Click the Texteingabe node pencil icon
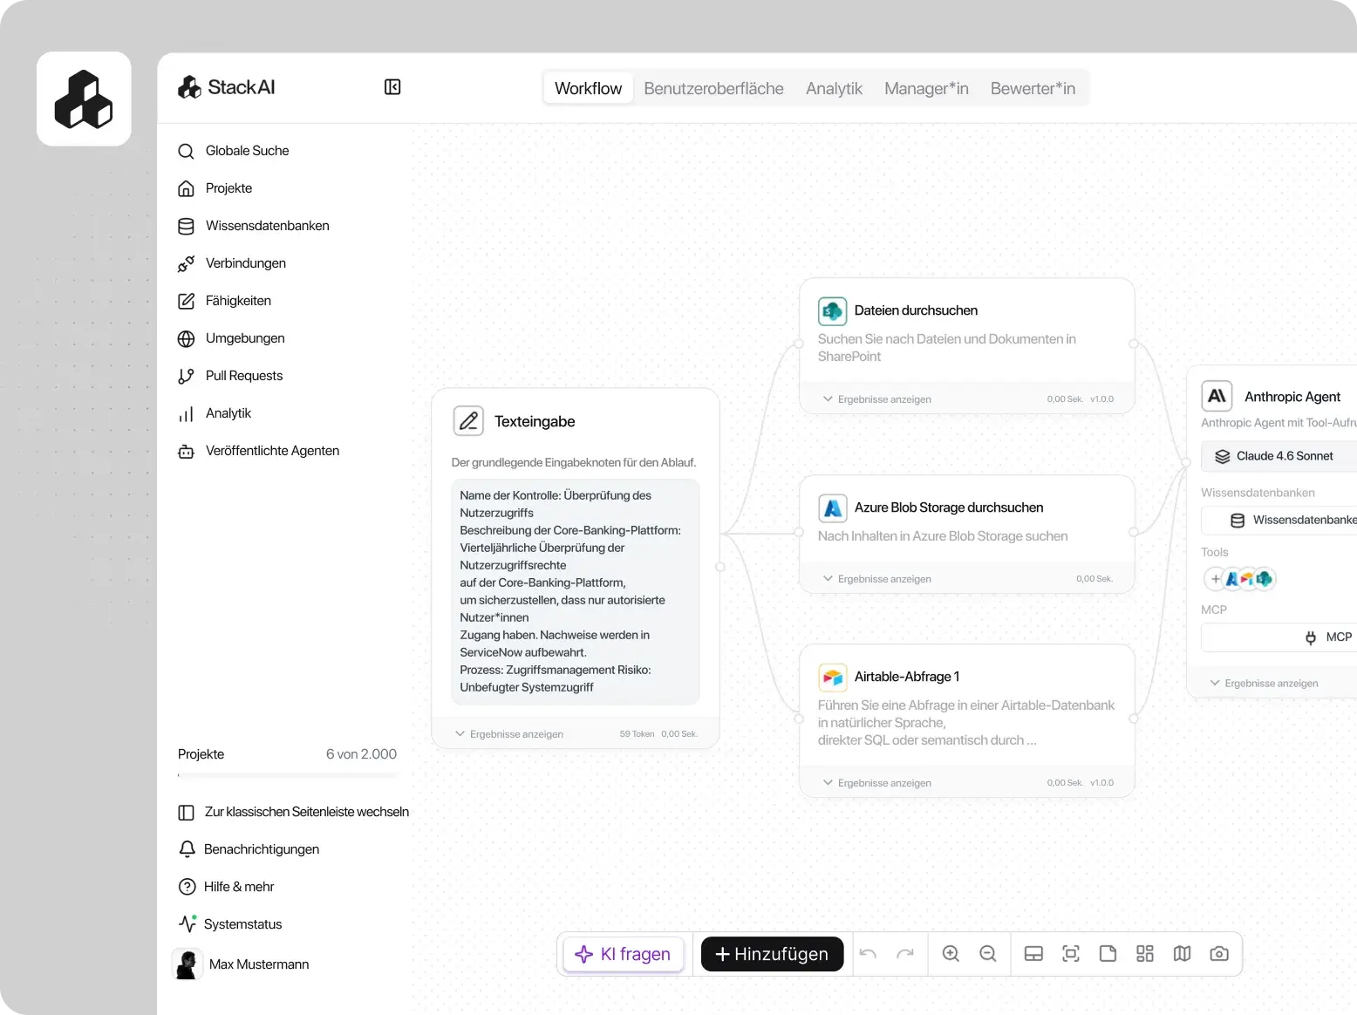The height and width of the screenshot is (1015, 1357). (x=468, y=421)
